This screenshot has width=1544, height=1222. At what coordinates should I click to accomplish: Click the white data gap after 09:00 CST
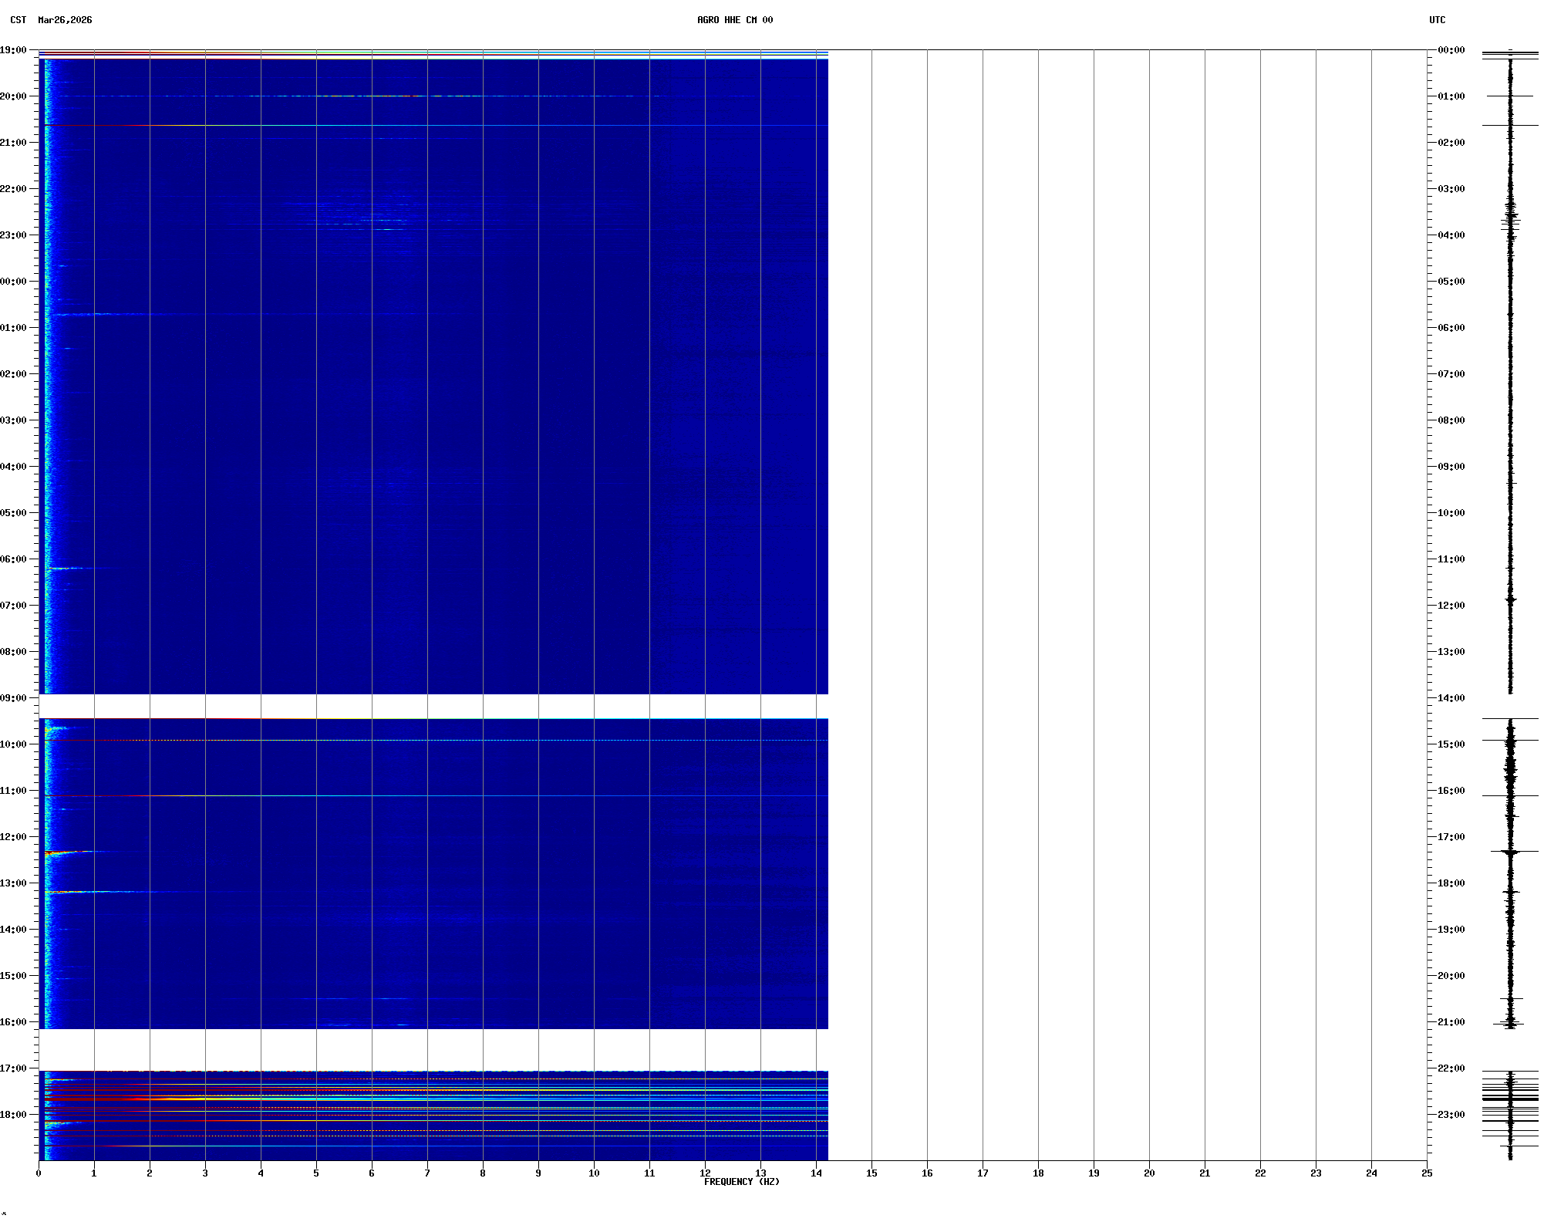click(x=432, y=706)
